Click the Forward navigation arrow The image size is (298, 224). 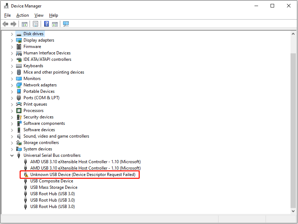(x=14, y=24)
